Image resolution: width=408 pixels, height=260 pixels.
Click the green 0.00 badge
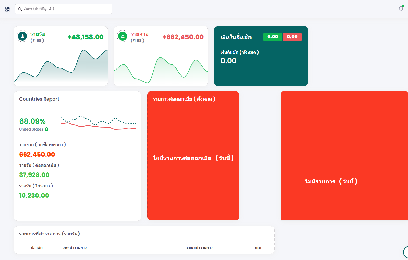click(273, 37)
